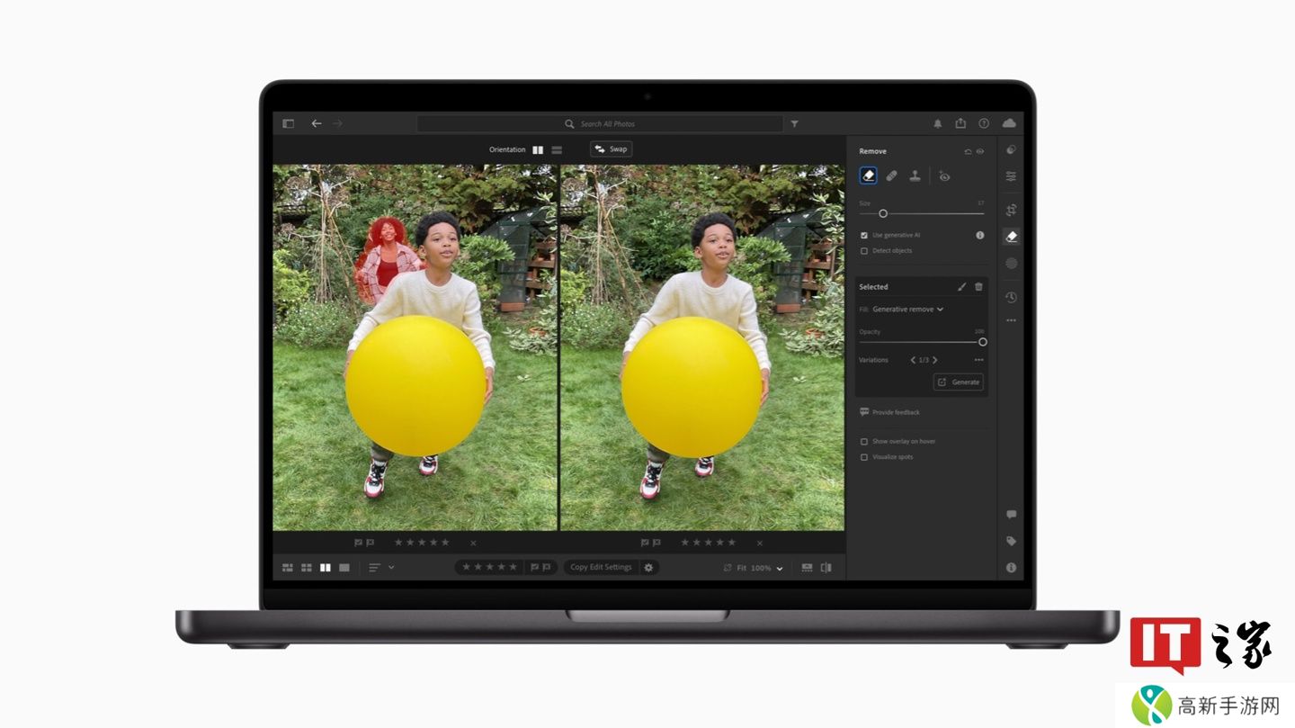The image size is (1295, 728).
Task: Click the Opacity slider handle
Action: coord(982,342)
